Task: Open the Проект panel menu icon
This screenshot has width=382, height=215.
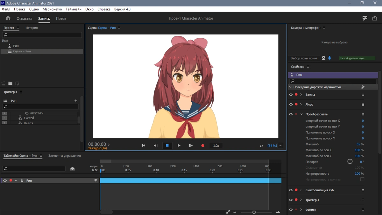Action: [x=18, y=28]
